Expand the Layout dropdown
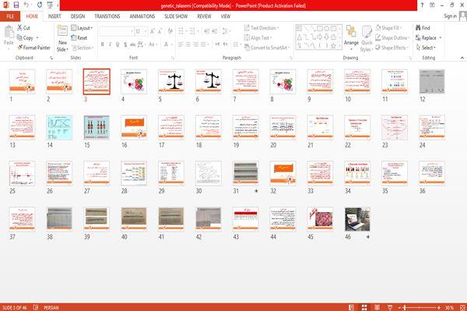This screenshot has width=467, height=311. click(82, 28)
